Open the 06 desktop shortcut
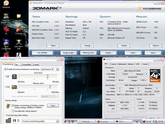165x124 pixels. (6, 29)
